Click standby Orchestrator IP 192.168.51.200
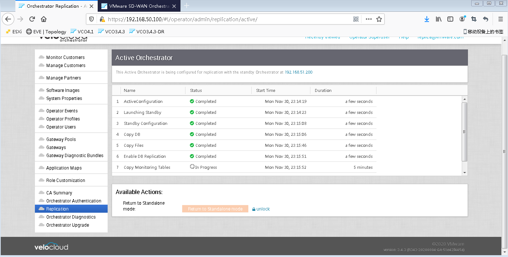This screenshot has height=257, width=508. pyautogui.click(x=299, y=72)
